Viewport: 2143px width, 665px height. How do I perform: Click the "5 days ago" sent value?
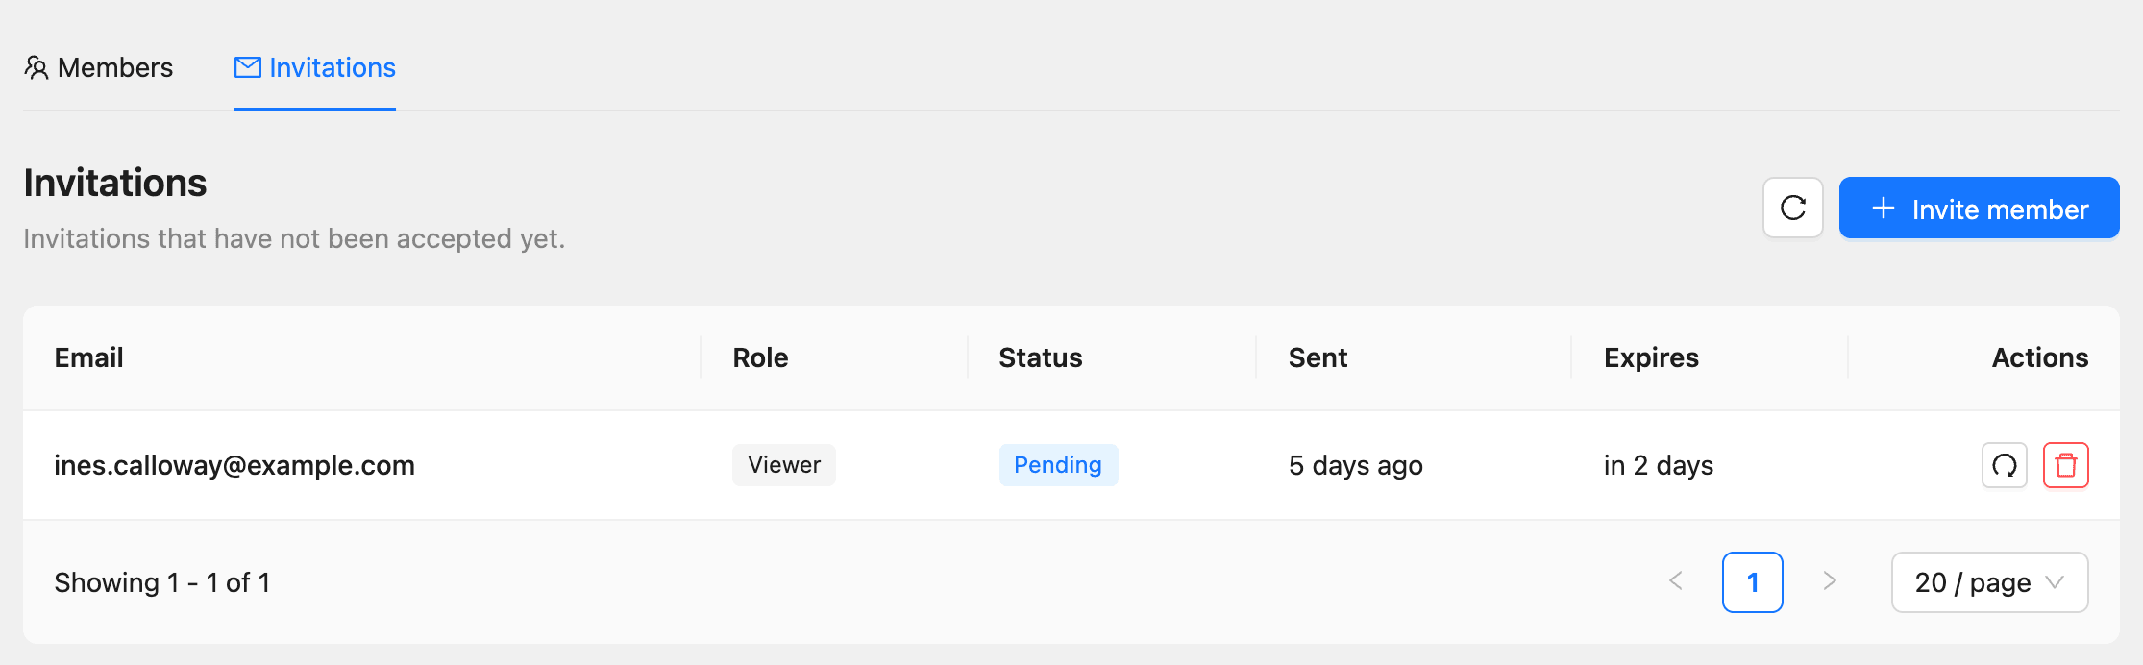click(x=1355, y=465)
